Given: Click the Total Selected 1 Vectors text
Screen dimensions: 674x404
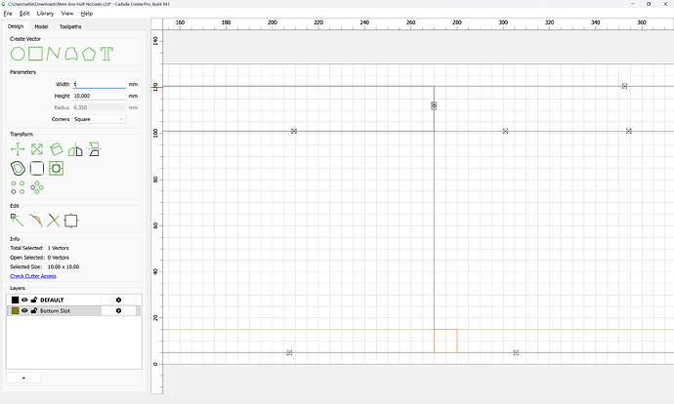Looking at the screenshot, I should [x=39, y=248].
